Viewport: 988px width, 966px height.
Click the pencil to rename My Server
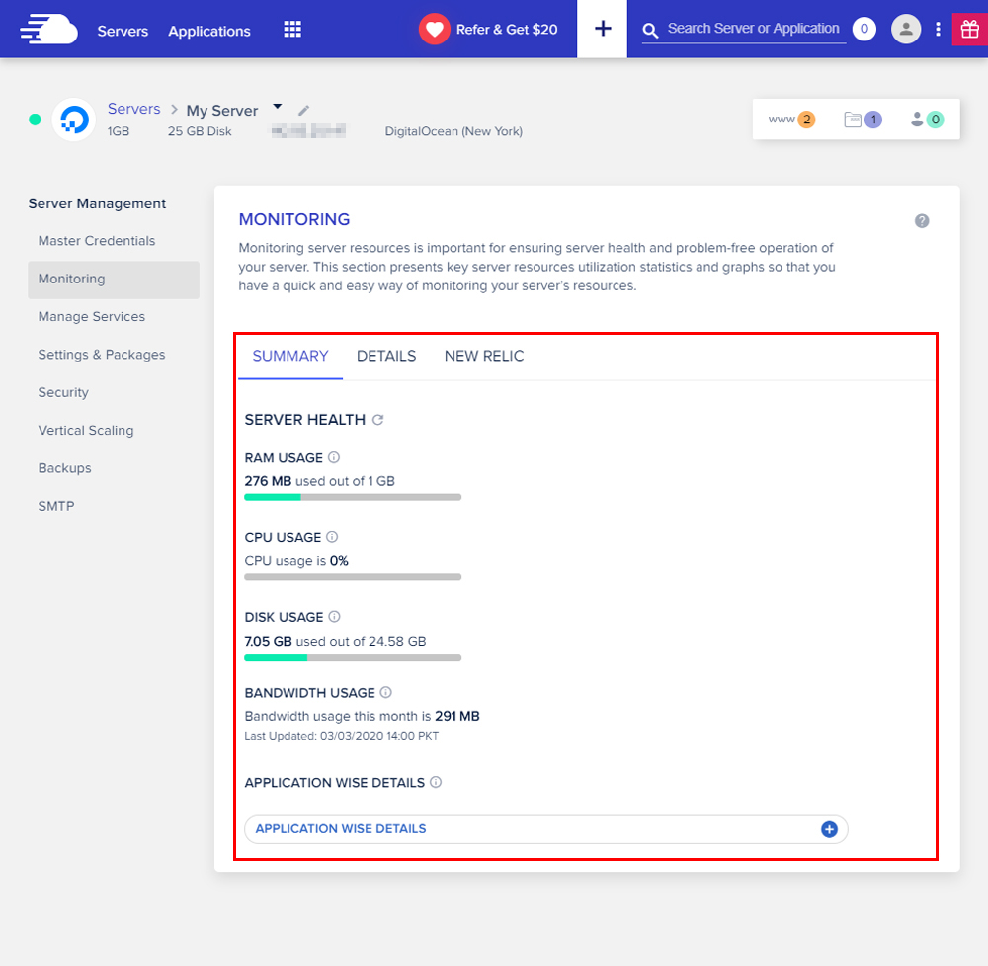303,111
